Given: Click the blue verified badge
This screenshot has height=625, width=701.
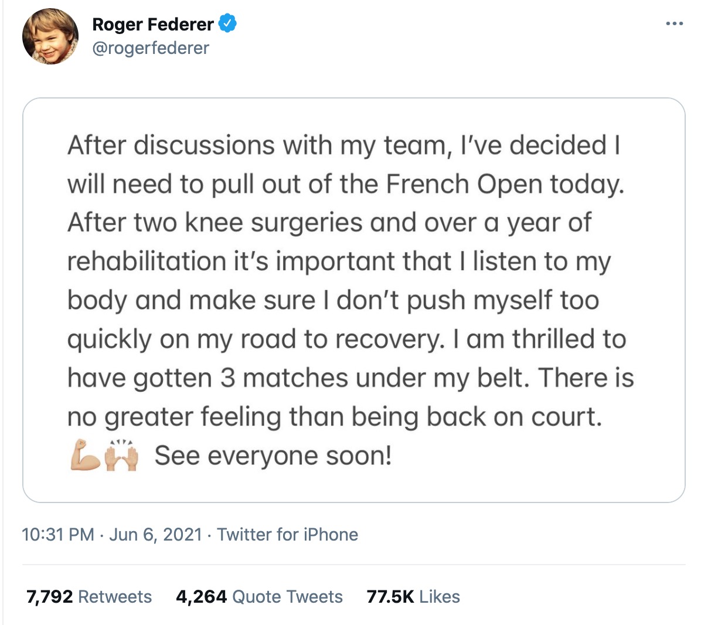Looking at the screenshot, I should click(227, 23).
